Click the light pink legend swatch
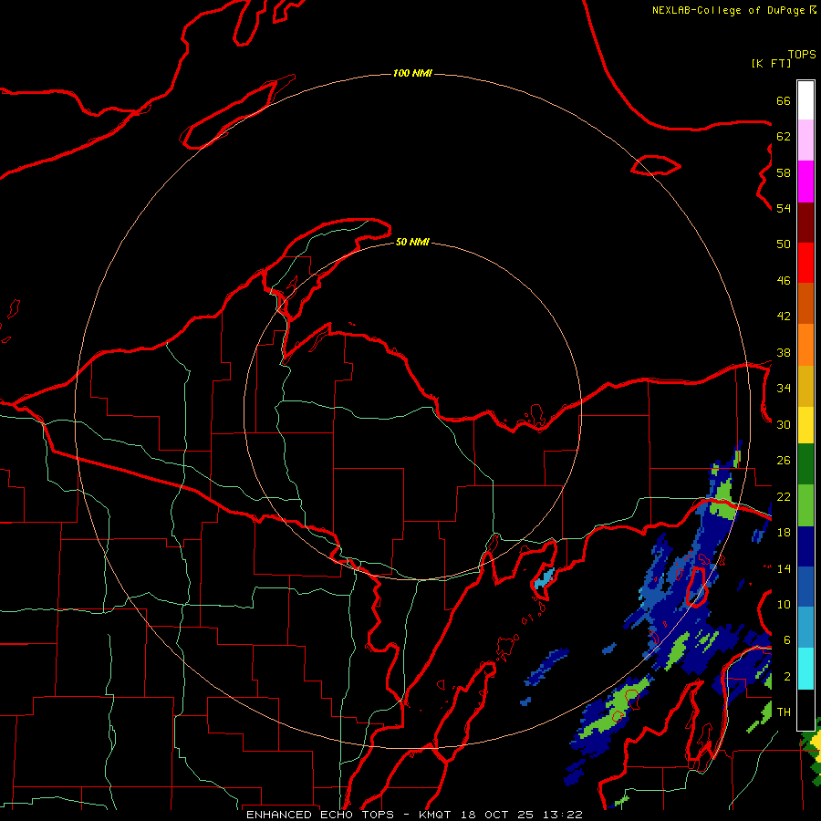The width and height of the screenshot is (821, 821). [x=805, y=140]
